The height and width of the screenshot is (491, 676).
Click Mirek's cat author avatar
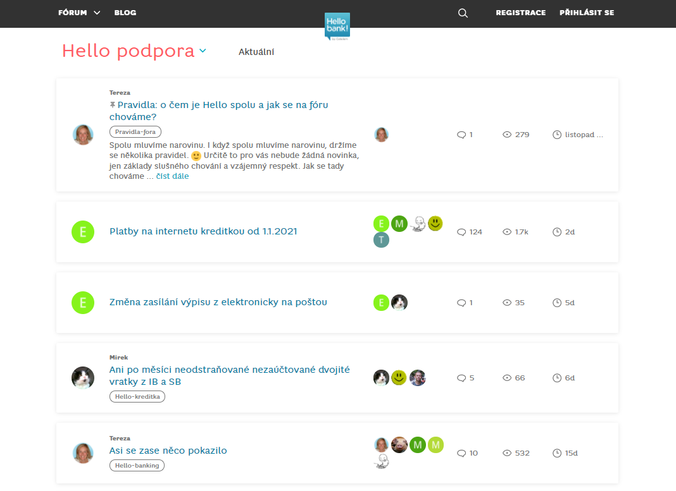(83, 378)
